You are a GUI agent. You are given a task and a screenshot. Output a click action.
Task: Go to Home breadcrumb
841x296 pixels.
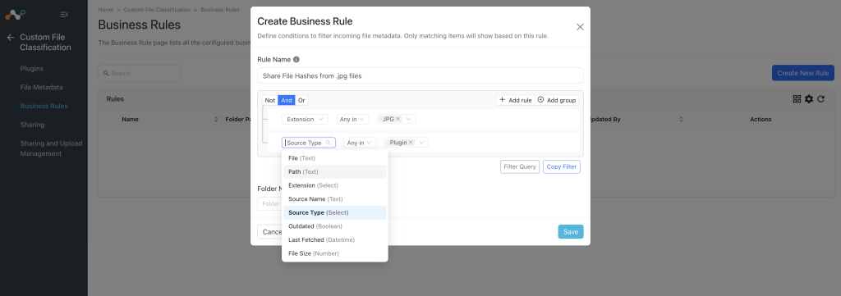[x=106, y=10]
